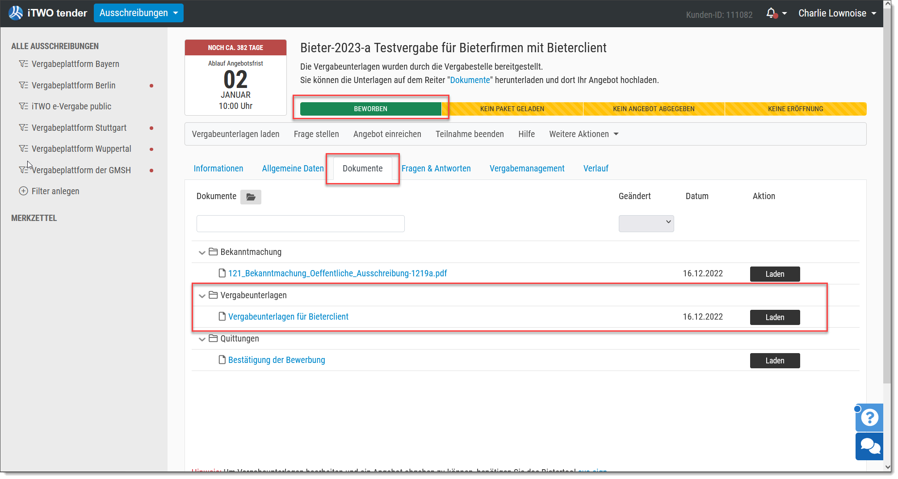The width and height of the screenshot is (898, 479).
Task: Click the file icon of Bestätigung der Bewerbung
Action: [222, 360]
